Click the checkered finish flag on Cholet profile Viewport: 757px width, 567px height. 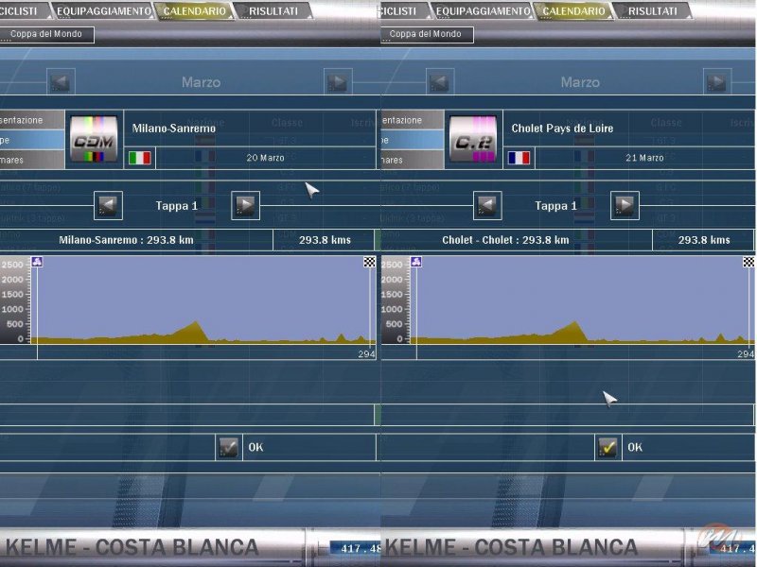748,262
